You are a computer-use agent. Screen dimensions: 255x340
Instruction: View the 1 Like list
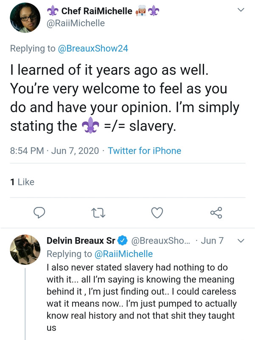(22, 182)
